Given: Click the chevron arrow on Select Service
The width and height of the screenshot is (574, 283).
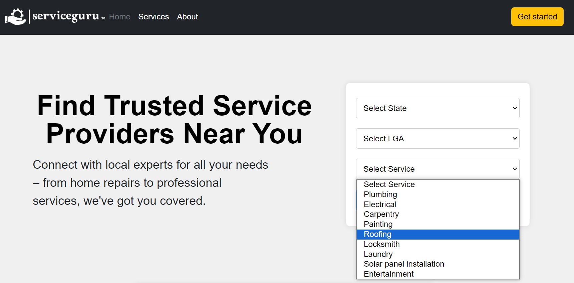Looking at the screenshot, I should (x=515, y=169).
